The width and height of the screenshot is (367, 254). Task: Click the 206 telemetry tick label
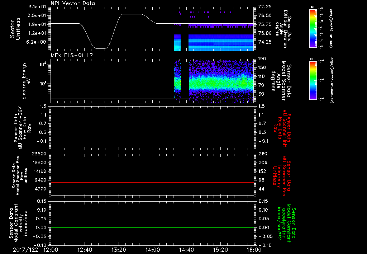tap(263, 163)
